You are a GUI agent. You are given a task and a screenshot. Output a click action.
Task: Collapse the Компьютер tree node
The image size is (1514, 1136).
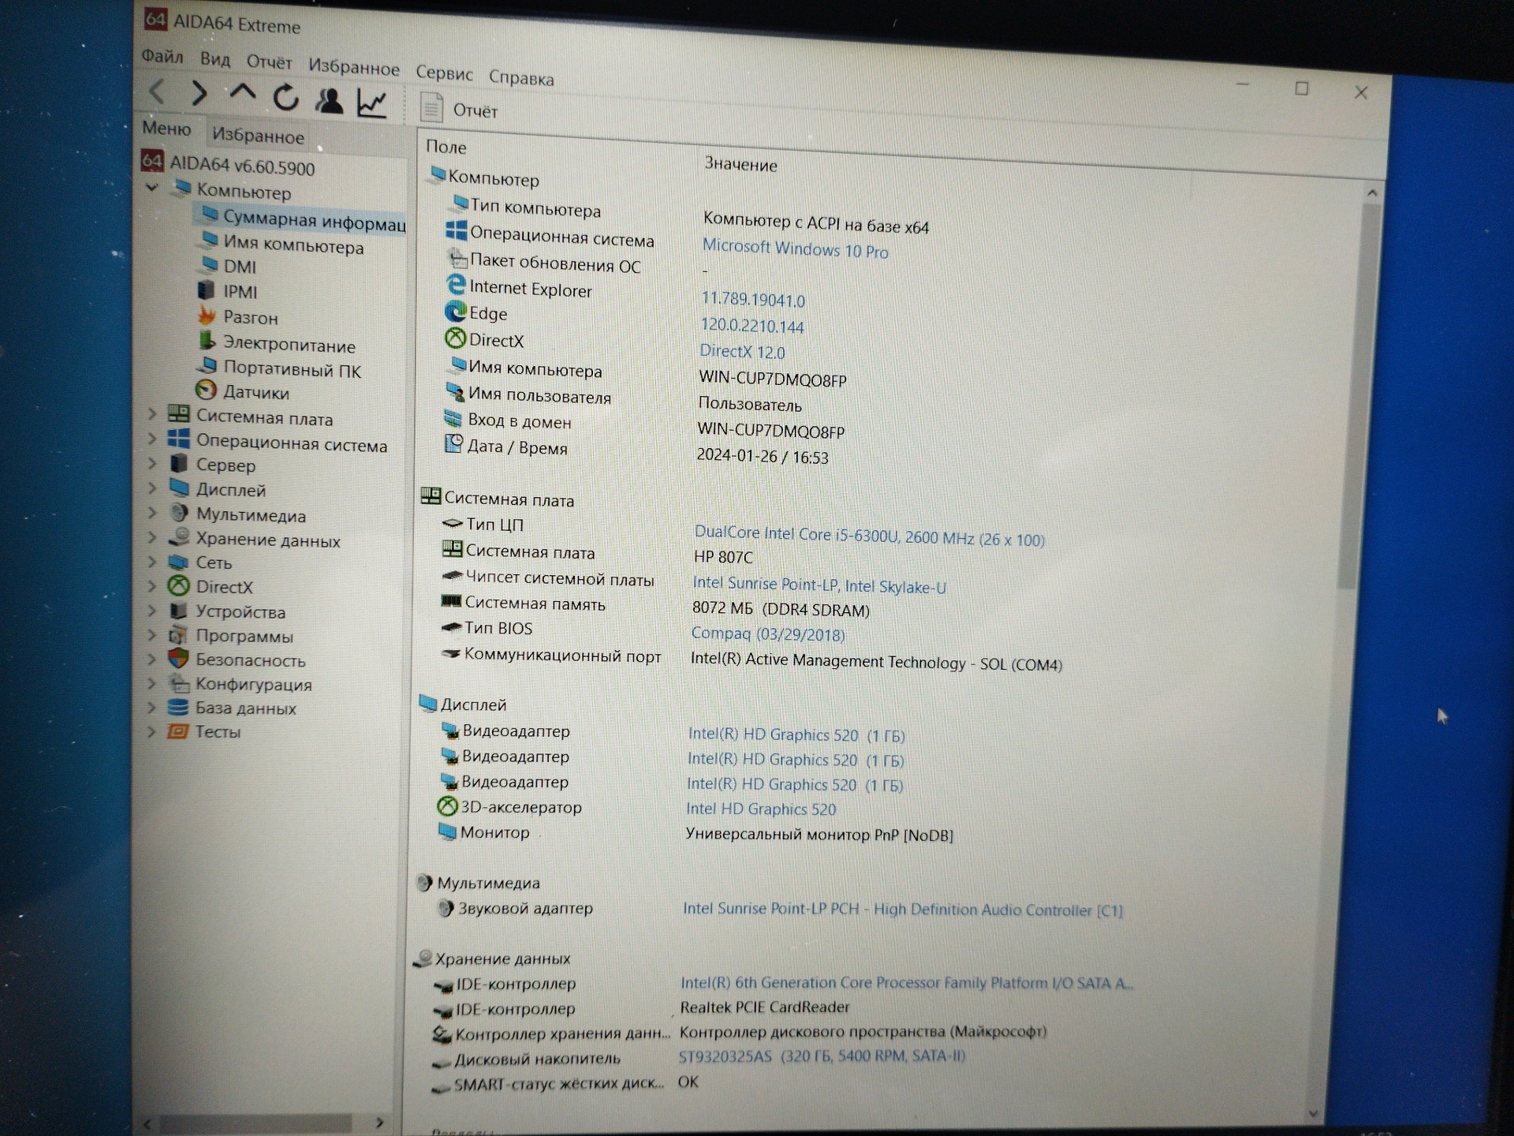[152, 187]
